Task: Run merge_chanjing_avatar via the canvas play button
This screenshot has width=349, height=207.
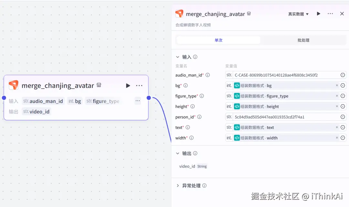Action: pos(128,85)
